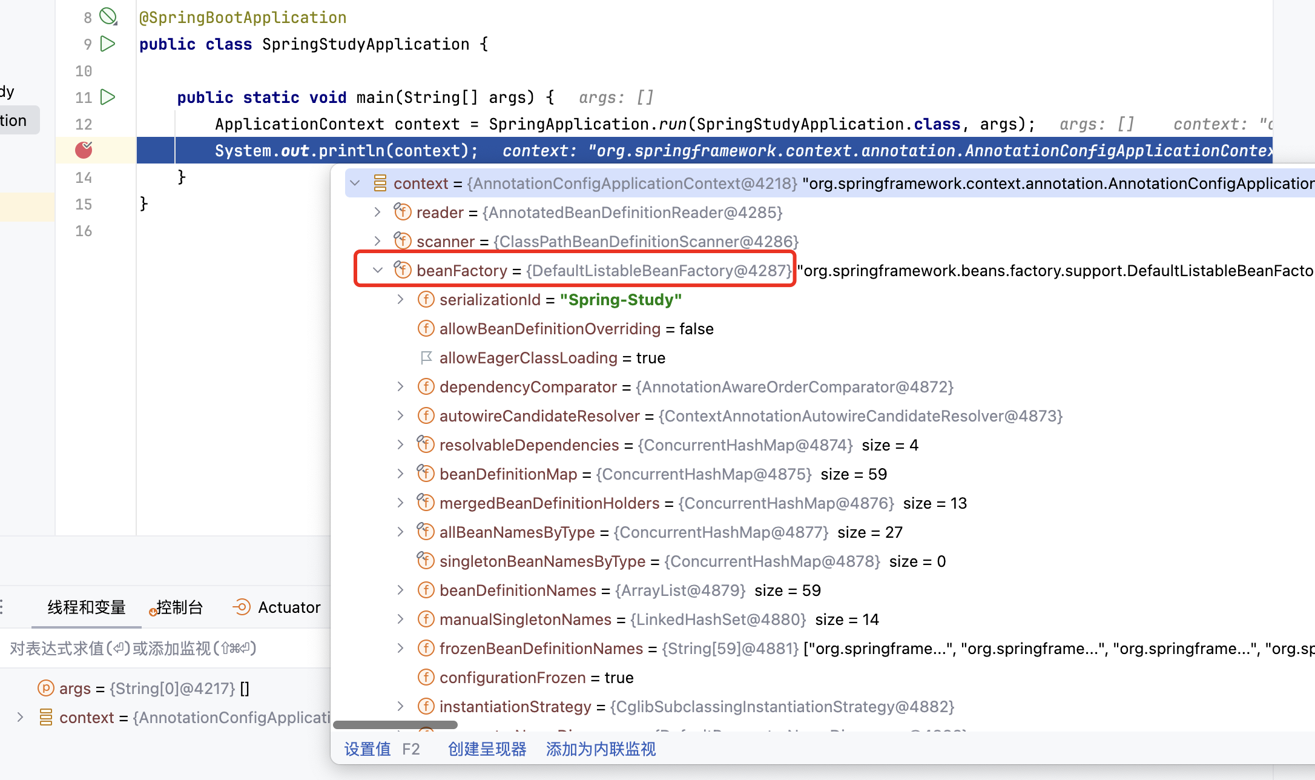Open the 线程和变量 tab
Viewport: 1315px width, 780px height.
tap(86, 607)
